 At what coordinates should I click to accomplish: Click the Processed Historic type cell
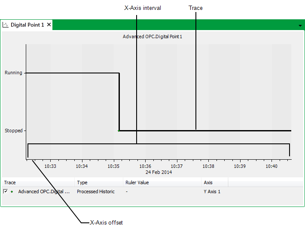96,191
